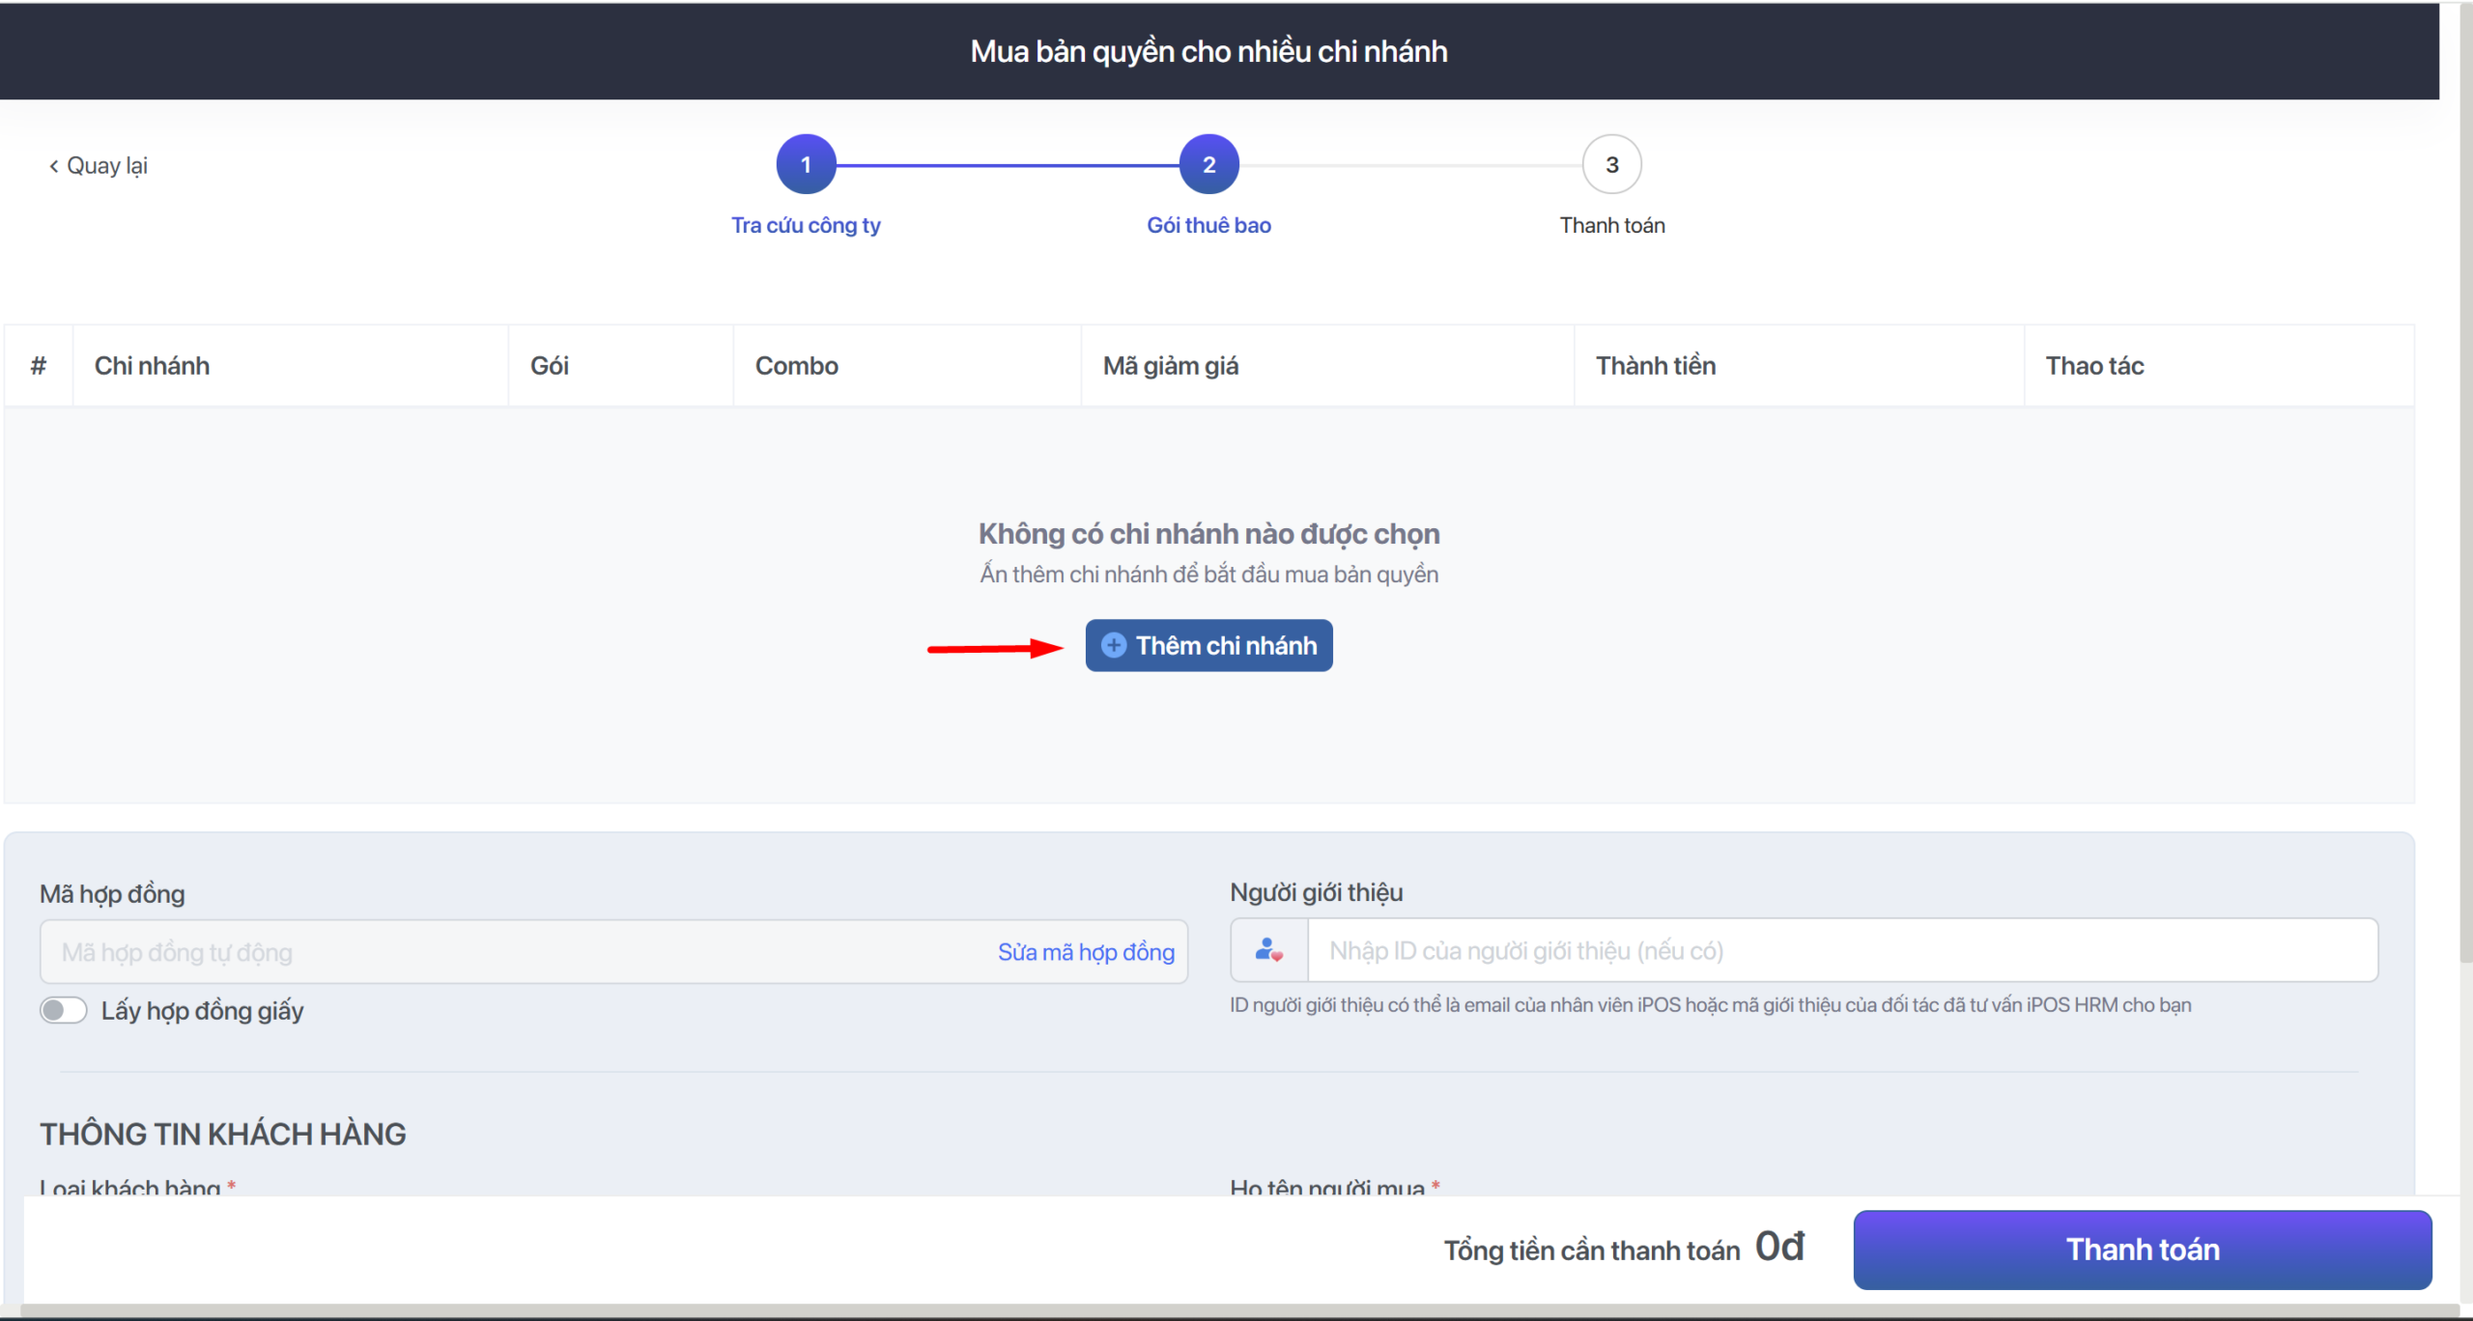The height and width of the screenshot is (1321, 2473).
Task: Click step 2 circle Gói thuê bao
Action: [x=1208, y=164]
